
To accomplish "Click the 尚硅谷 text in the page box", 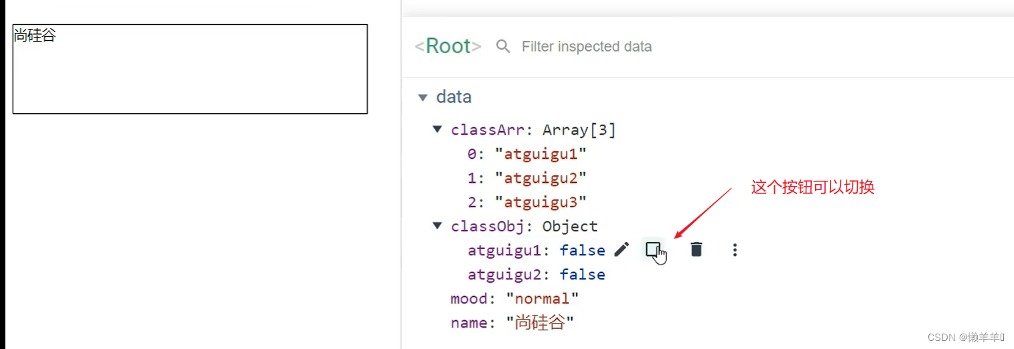I will 35,36.
